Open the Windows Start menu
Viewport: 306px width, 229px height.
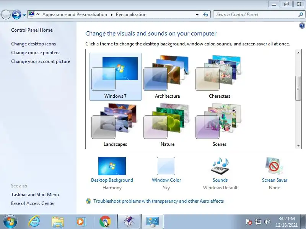[x=10, y=222]
